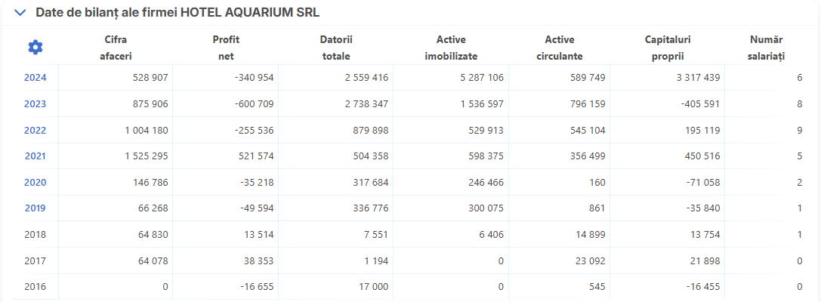Select the 2022 year link

35,130
